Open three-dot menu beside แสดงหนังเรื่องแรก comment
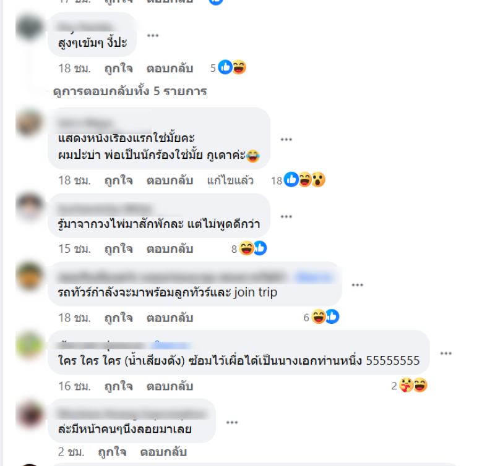 pos(286,139)
